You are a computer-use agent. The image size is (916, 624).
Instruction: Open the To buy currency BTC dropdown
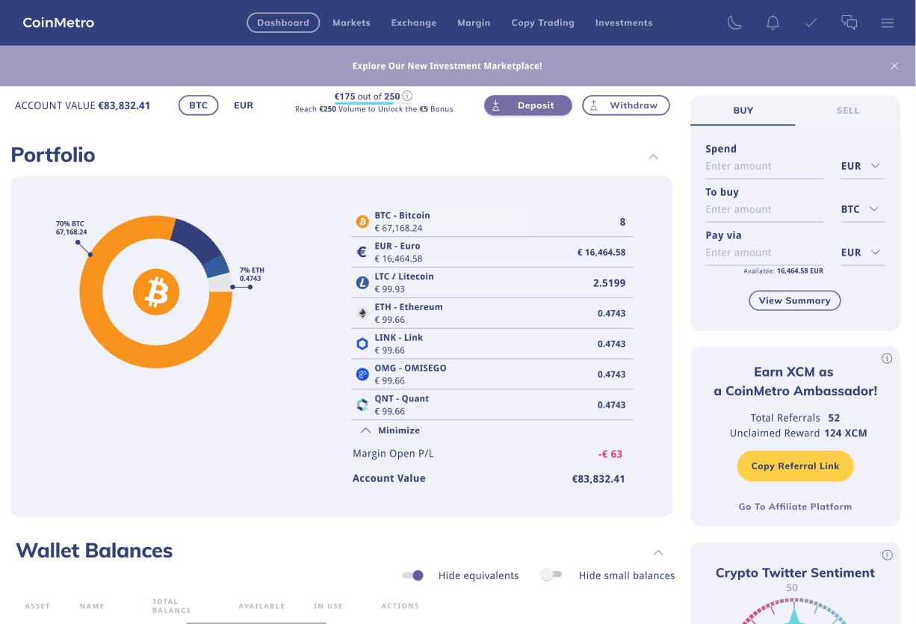point(862,209)
